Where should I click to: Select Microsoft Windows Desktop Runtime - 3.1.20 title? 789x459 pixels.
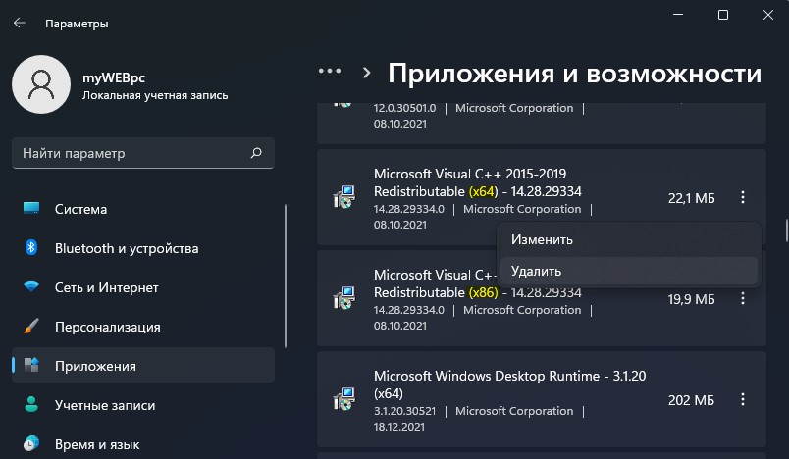509,384
